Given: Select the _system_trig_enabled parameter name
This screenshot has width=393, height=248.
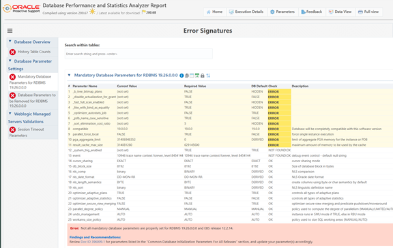Looking at the screenshot, I should (x=87, y=150).
